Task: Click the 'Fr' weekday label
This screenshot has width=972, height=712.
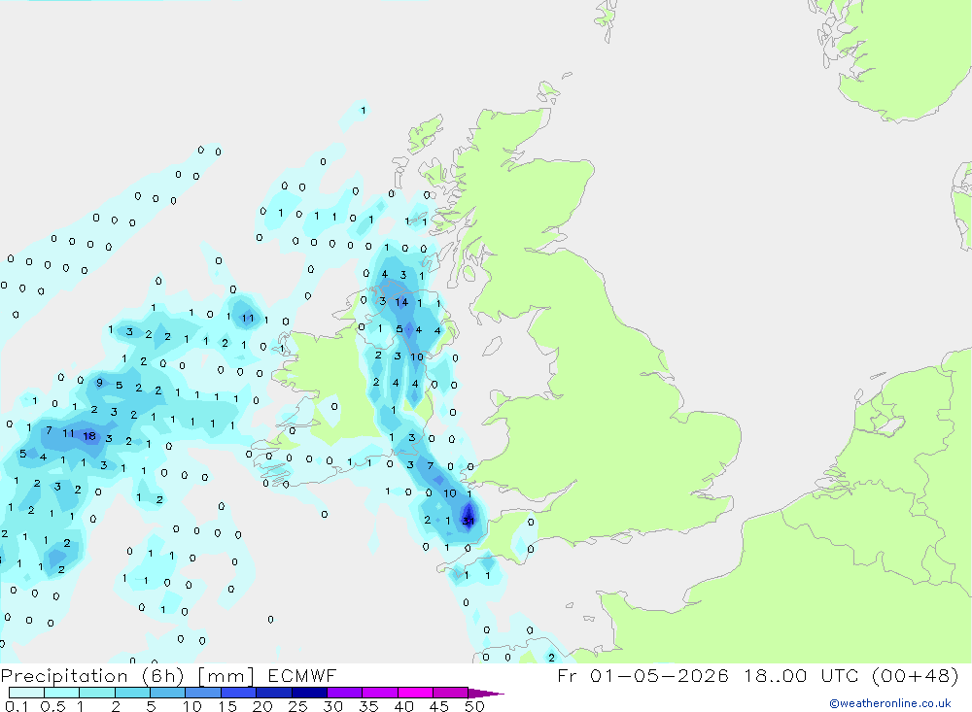Action: 568,675
